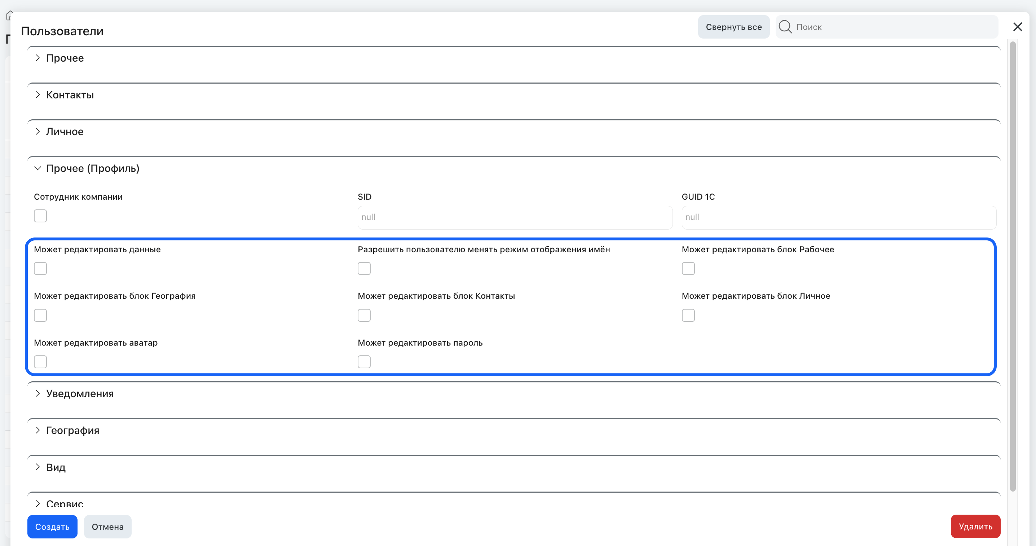Click the Может редактировать аватар label

96,343
